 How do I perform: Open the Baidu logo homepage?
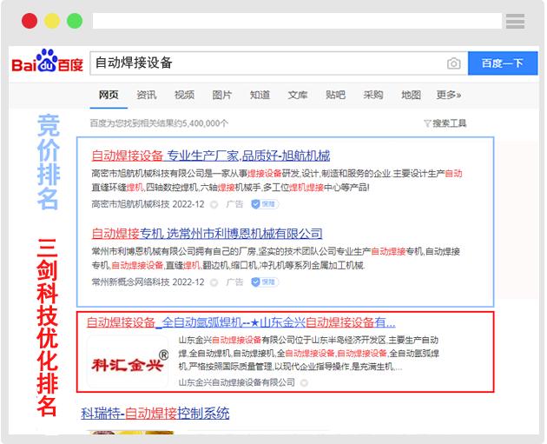point(48,62)
